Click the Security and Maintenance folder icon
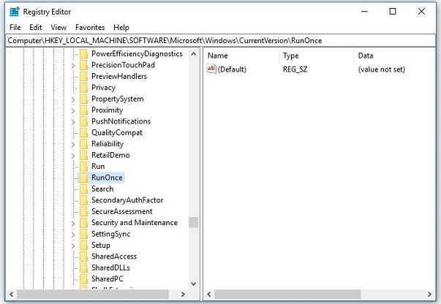Image resolution: width=441 pixels, height=304 pixels. [83, 222]
